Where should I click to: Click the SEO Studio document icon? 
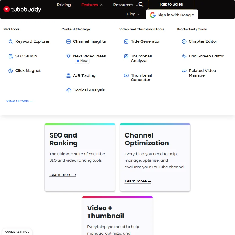[x=11, y=56]
